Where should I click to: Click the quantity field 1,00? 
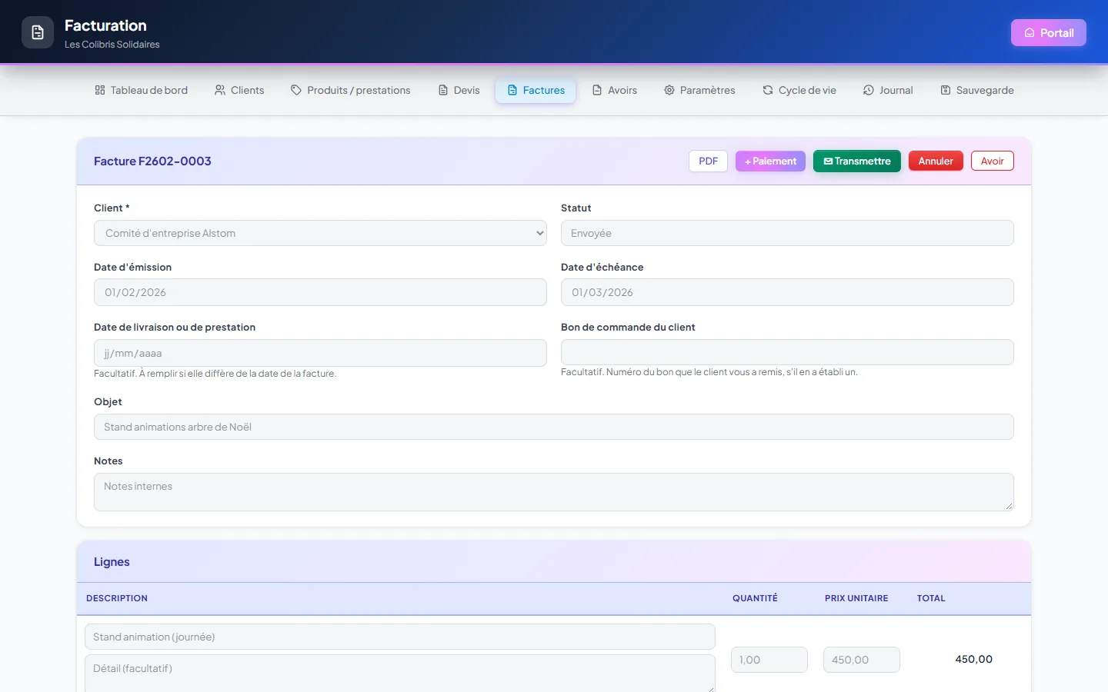pyautogui.click(x=769, y=660)
